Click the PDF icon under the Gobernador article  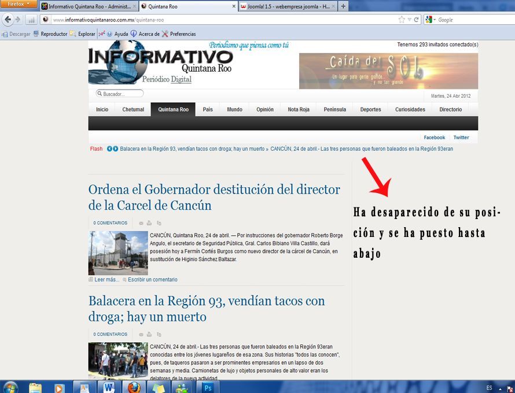point(159,223)
